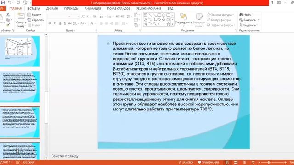Viewport: 294px width, 165px height.
Task: Select the star shape in gallery
Action: click(168, 24)
